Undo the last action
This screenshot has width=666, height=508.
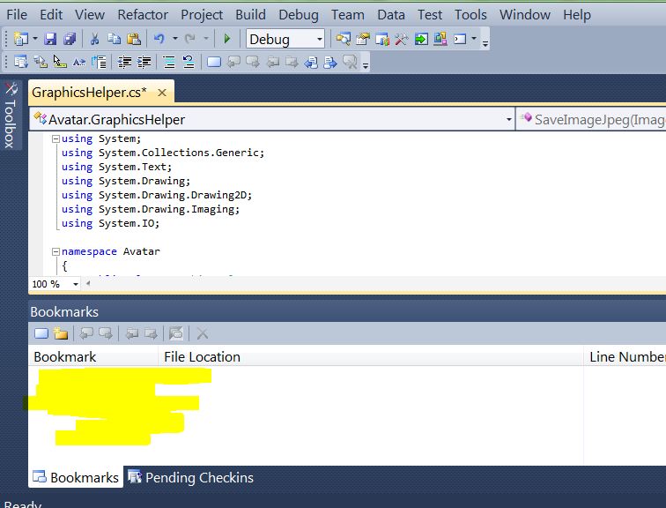click(159, 39)
